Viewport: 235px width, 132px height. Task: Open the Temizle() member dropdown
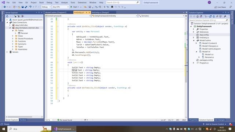click(x=161, y=16)
